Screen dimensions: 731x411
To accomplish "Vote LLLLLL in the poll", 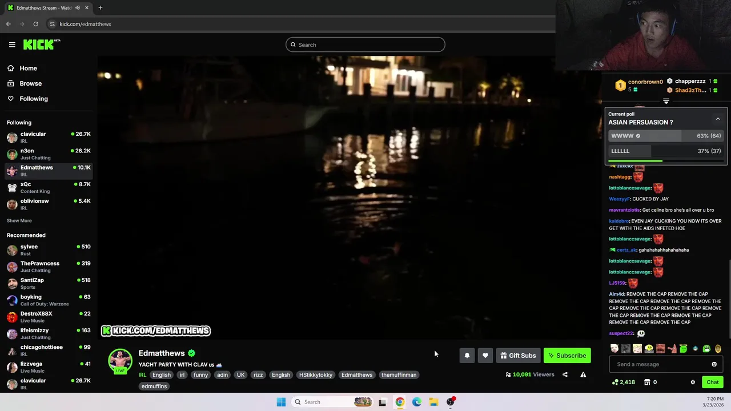I will [666, 151].
